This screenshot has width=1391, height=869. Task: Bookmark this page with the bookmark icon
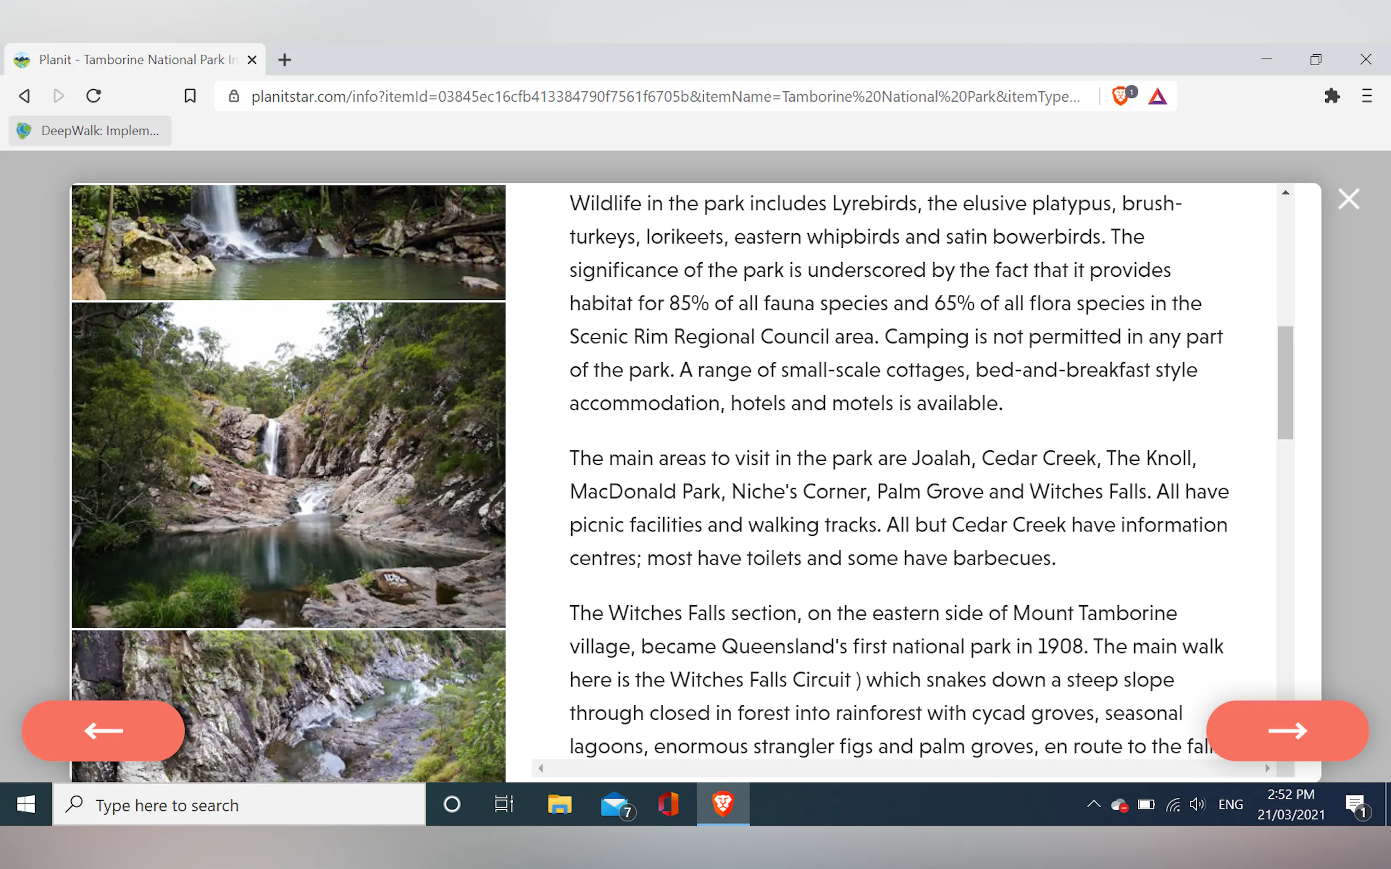click(x=190, y=95)
